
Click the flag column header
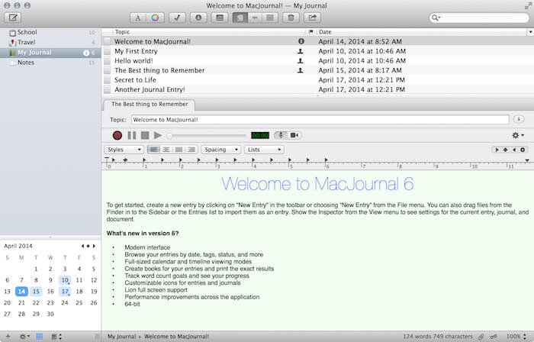pos(311,31)
